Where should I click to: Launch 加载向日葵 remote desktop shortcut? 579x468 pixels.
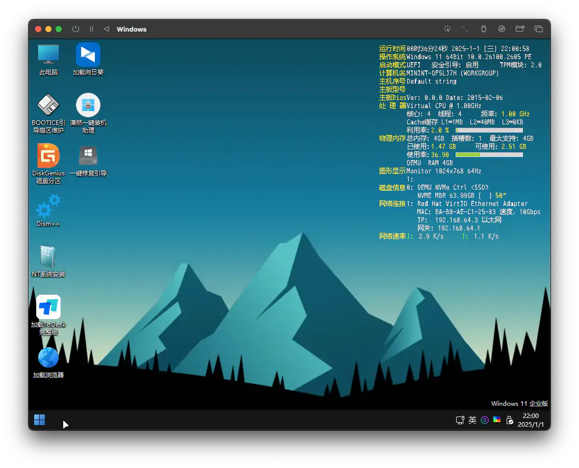88,55
